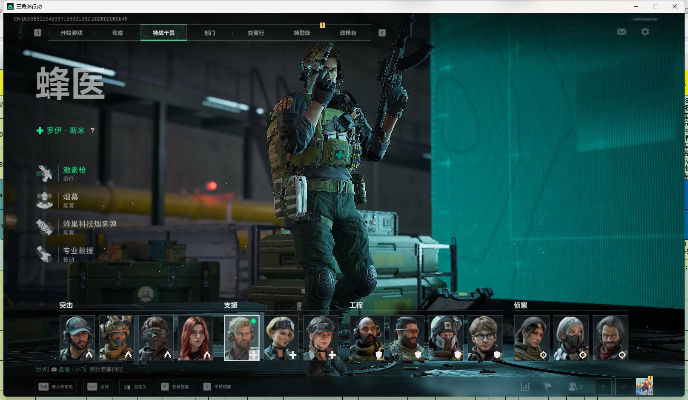
Task: Click the E key next-tab icon
Action: click(382, 33)
